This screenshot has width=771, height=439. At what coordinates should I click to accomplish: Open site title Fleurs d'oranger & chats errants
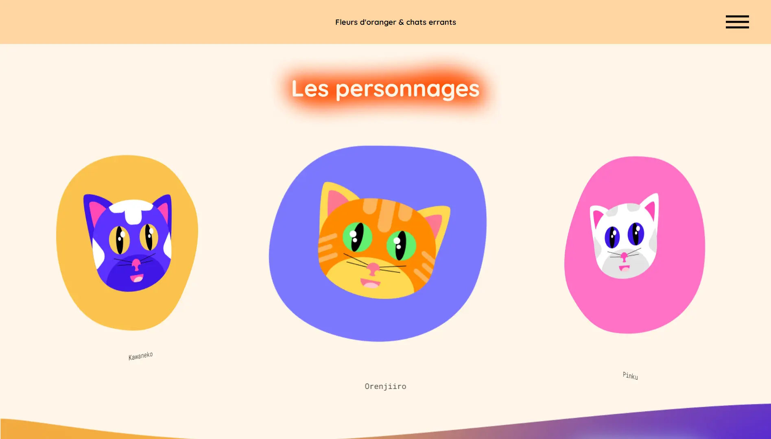(x=395, y=22)
